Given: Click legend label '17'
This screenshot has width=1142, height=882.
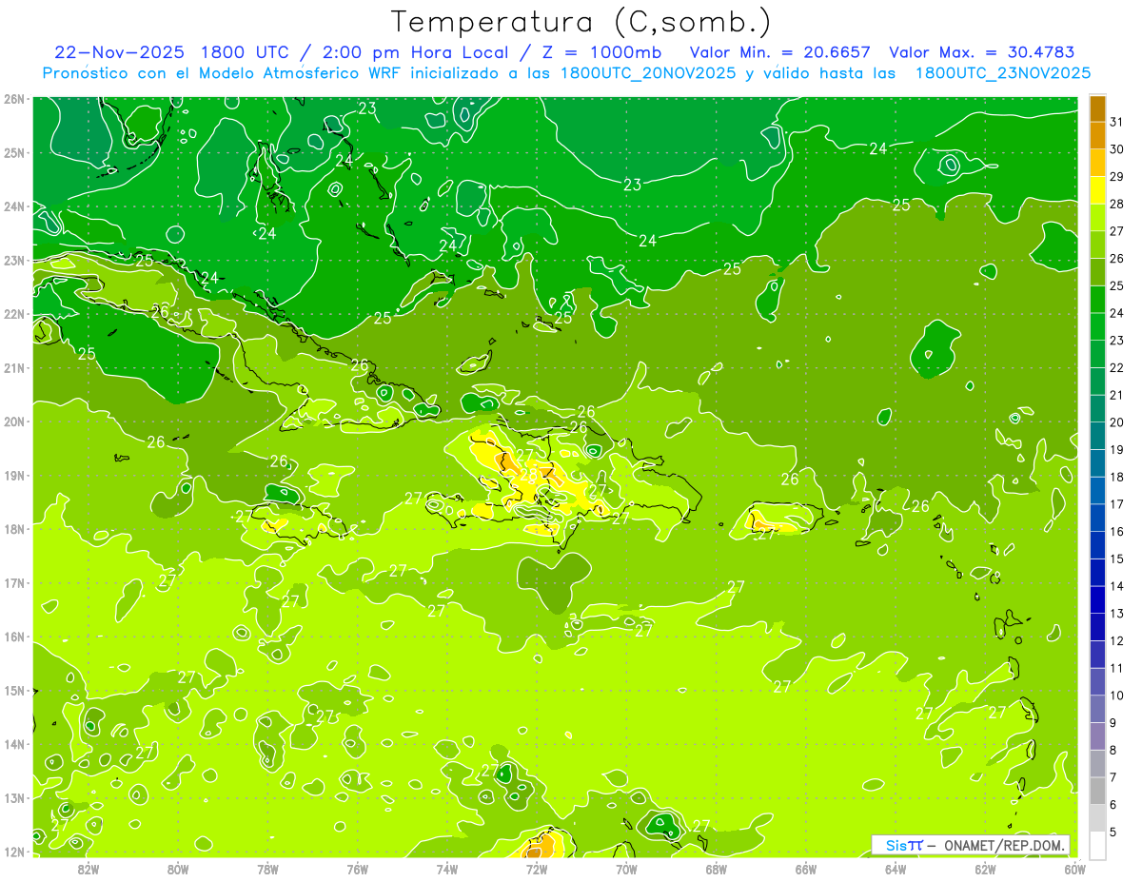Looking at the screenshot, I should click(x=1117, y=503).
